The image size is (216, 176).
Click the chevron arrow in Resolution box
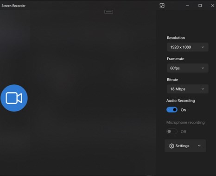(203, 47)
